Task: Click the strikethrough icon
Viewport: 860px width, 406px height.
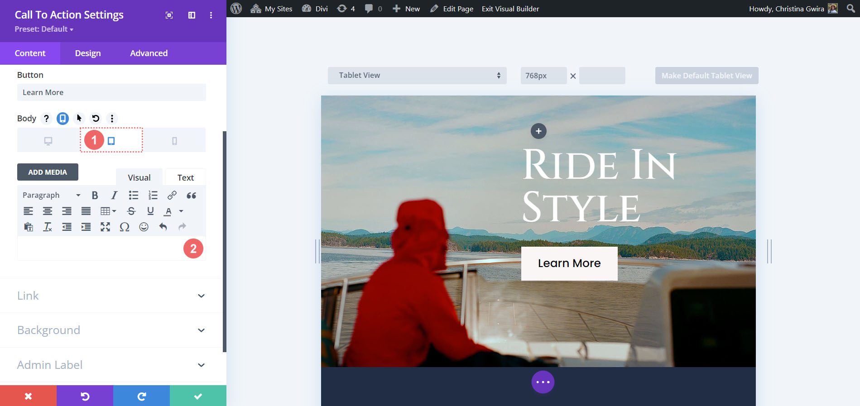Action: (x=131, y=211)
